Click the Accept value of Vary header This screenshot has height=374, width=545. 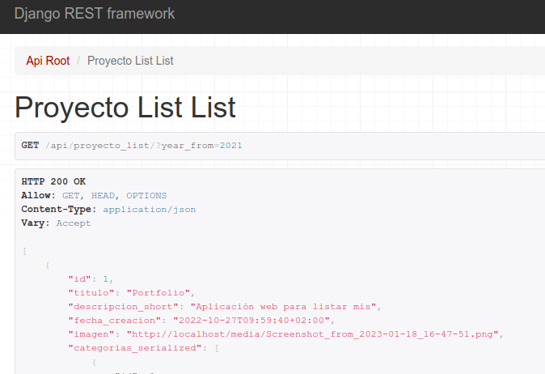click(74, 223)
